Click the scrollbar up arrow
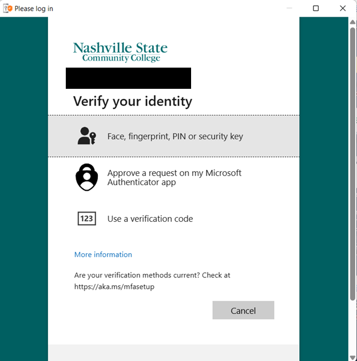 [352, 22]
